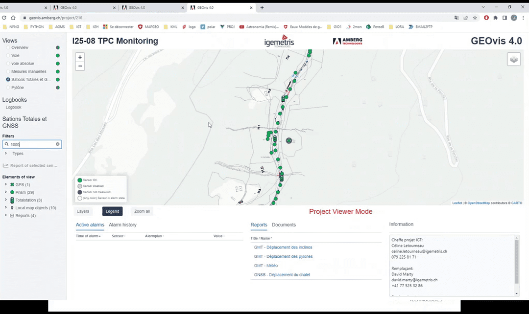Expand the Prism (29) elements group
Image resolution: width=529 pixels, height=314 pixels.
pos(5,192)
